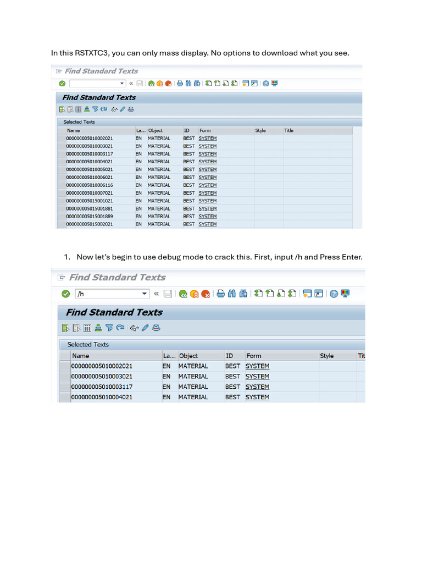Screen dimensions: 422x563
Task: Open SYSTEM link in row 000000005010006116
Action: 208,185
